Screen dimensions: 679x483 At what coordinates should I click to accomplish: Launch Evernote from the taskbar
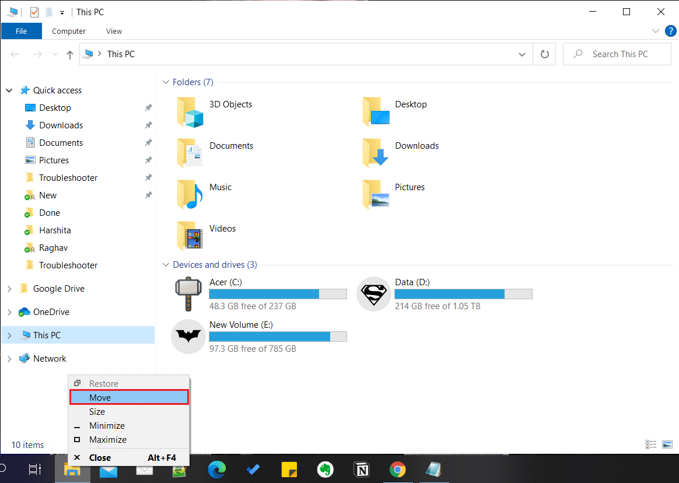(x=325, y=469)
